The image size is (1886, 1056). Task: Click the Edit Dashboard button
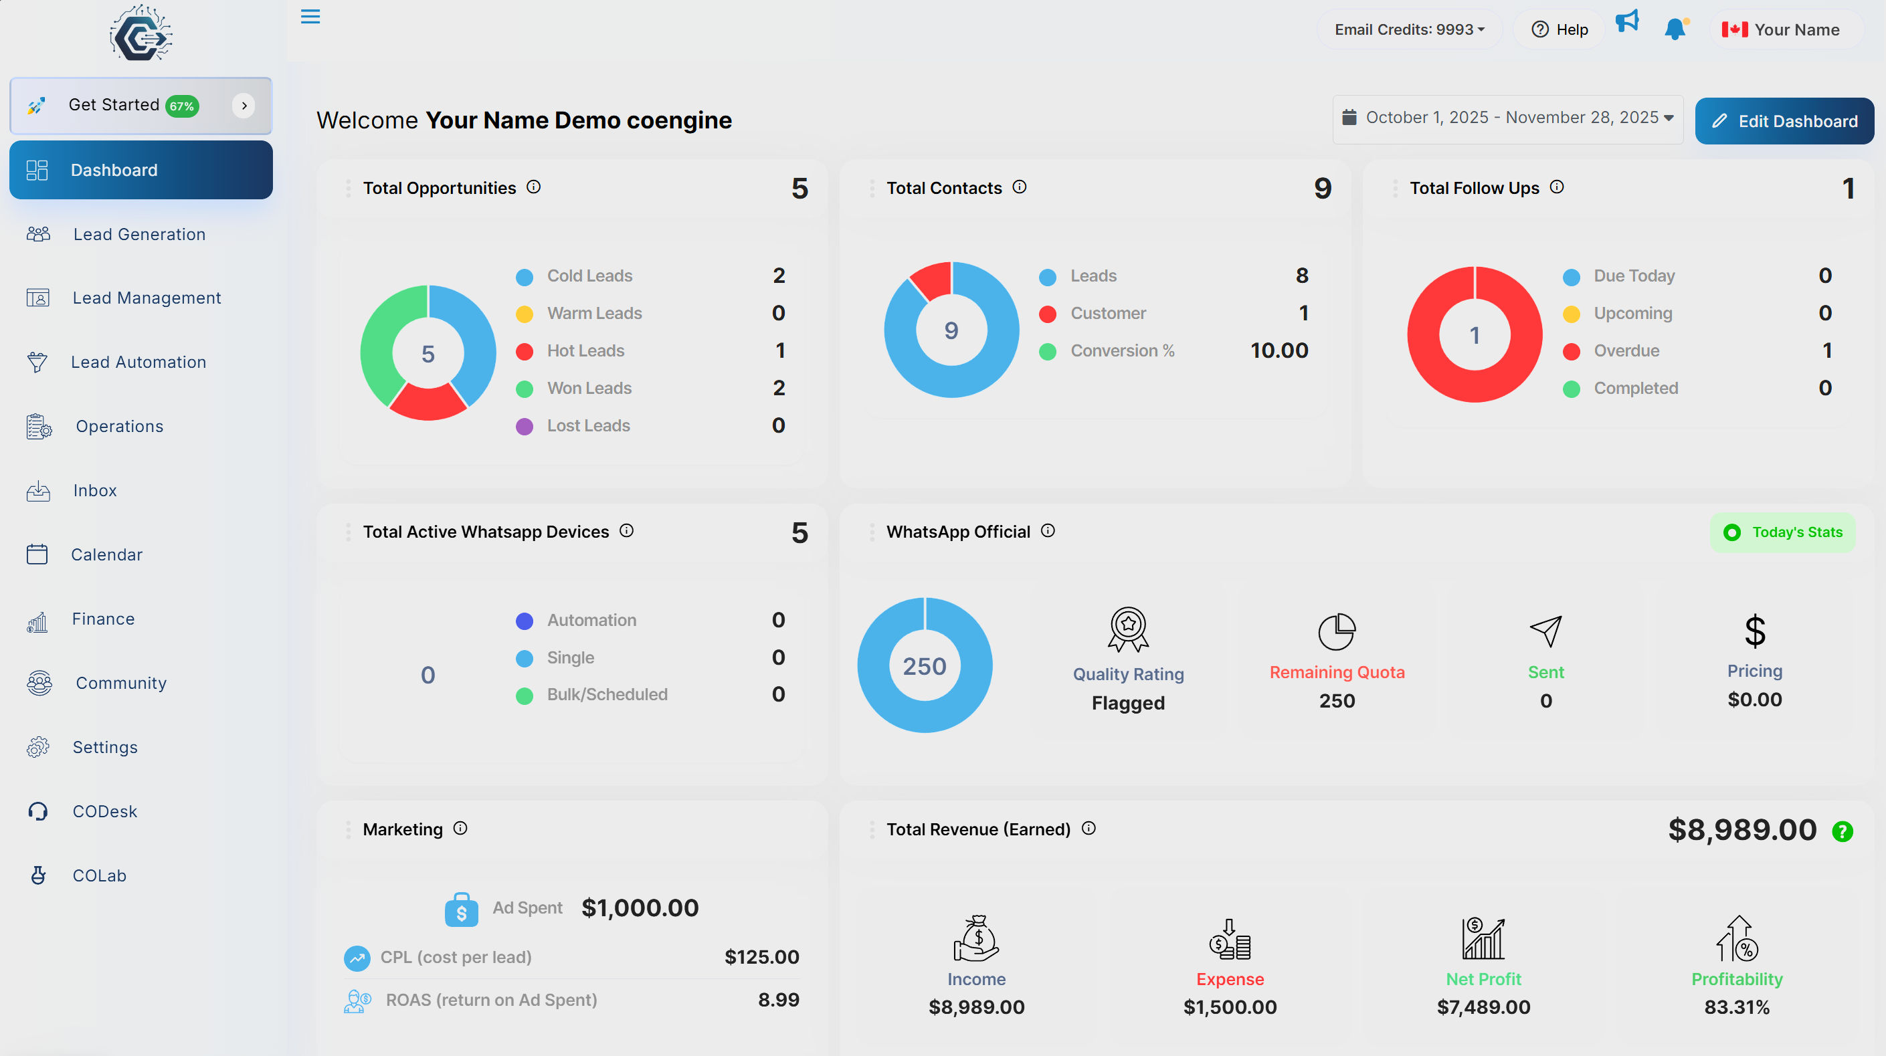pos(1784,120)
